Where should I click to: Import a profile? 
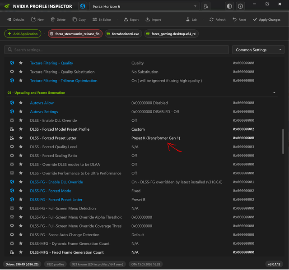pos(154,20)
